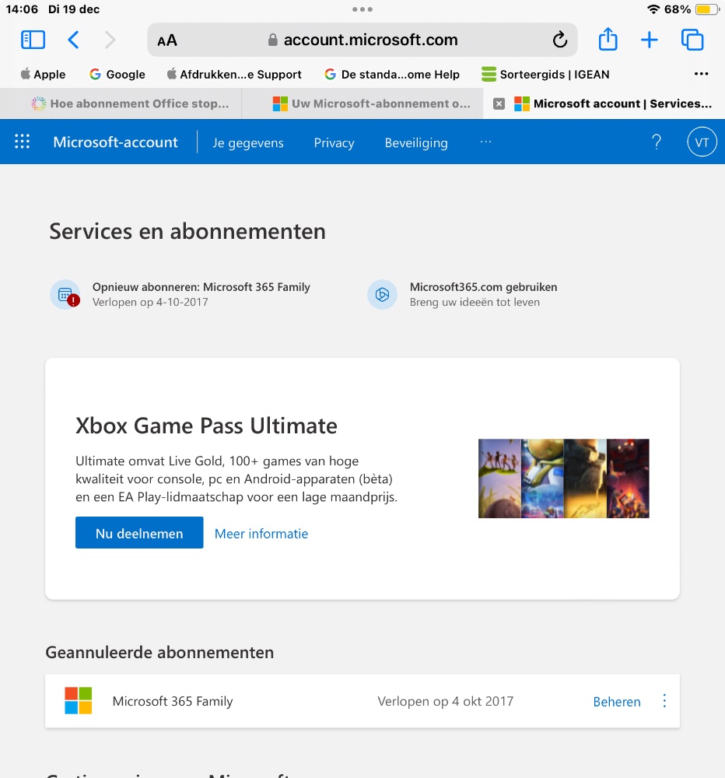This screenshot has height=778, width=725.
Task: Close the Microsoft account Services tab
Action: point(499,103)
